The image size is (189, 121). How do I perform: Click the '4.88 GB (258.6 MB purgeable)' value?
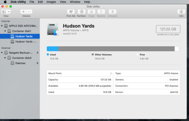tap(95, 86)
